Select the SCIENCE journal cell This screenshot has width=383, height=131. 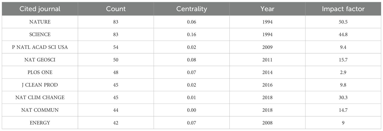[40, 34]
